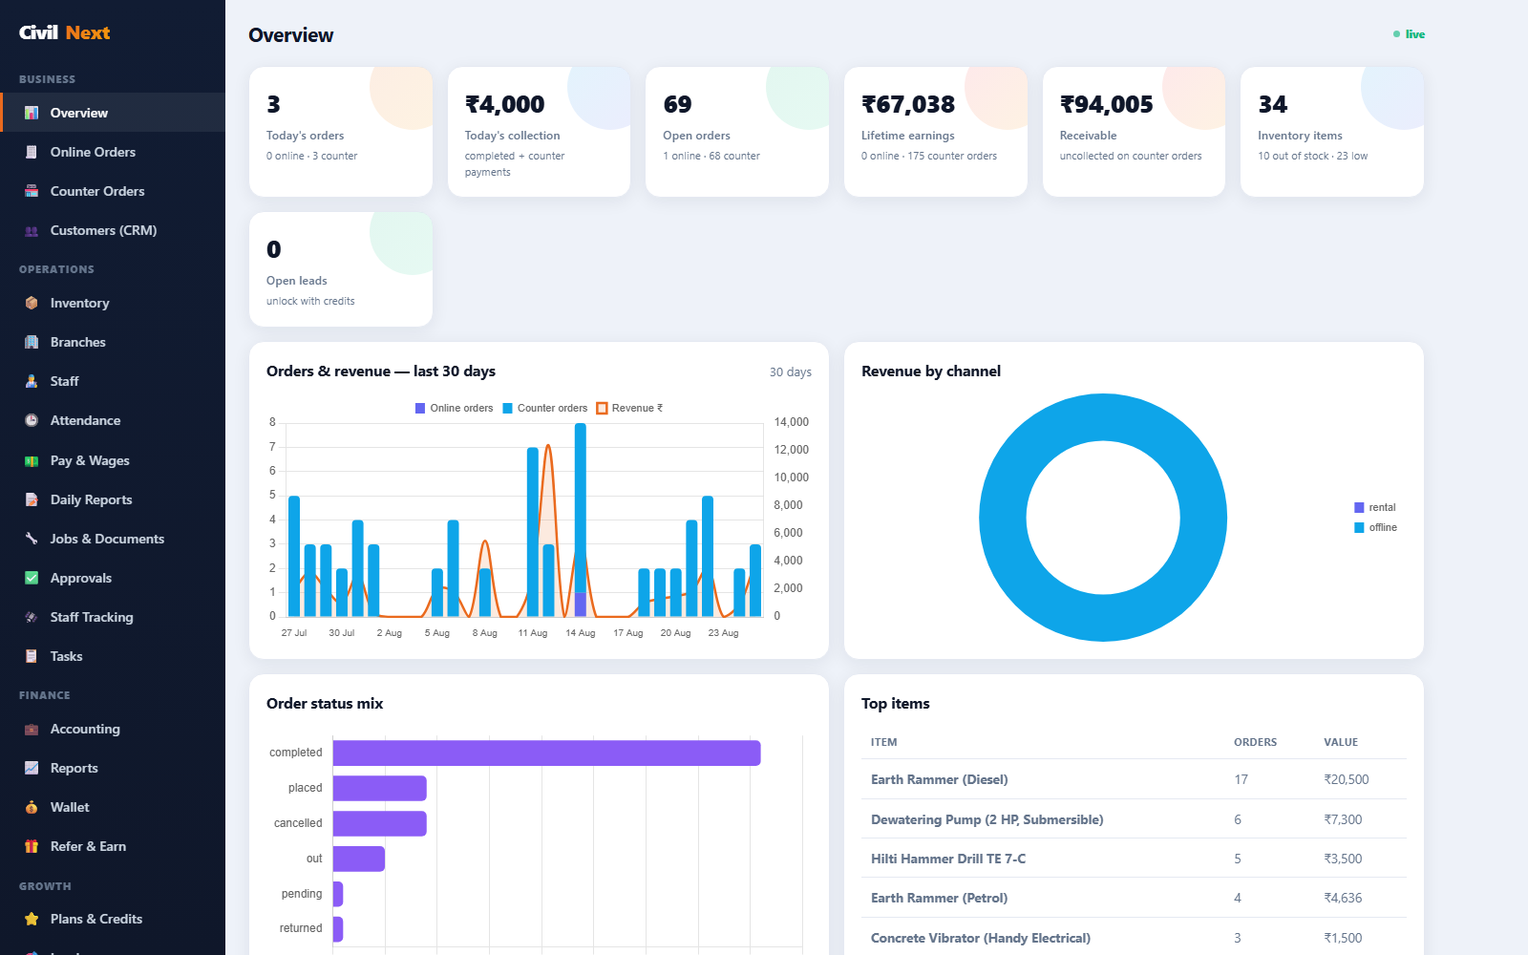Click the out status bar

point(359,859)
